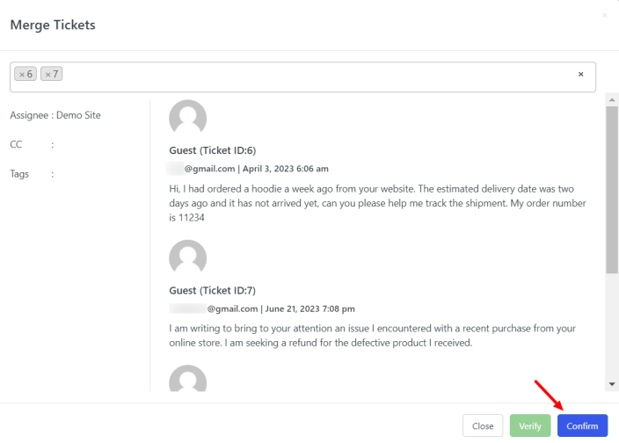
Task: Click the scrollbar up arrow
Action: click(x=612, y=99)
